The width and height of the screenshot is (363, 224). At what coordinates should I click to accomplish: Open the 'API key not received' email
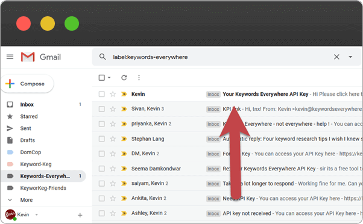tap(247, 213)
